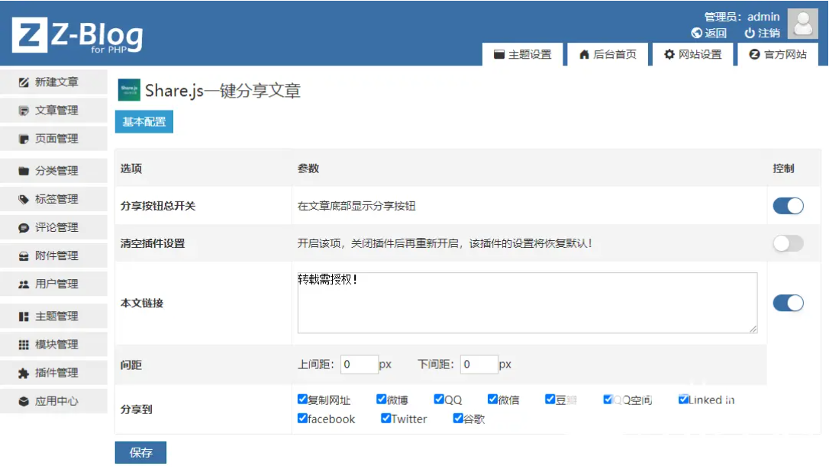Image resolution: width=829 pixels, height=472 pixels.
Task: Open 应用中心 in the sidebar
Action: [x=53, y=402]
